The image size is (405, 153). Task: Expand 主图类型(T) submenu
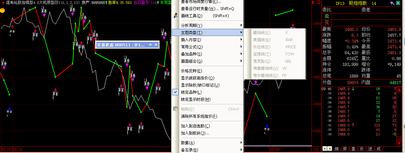(208, 33)
